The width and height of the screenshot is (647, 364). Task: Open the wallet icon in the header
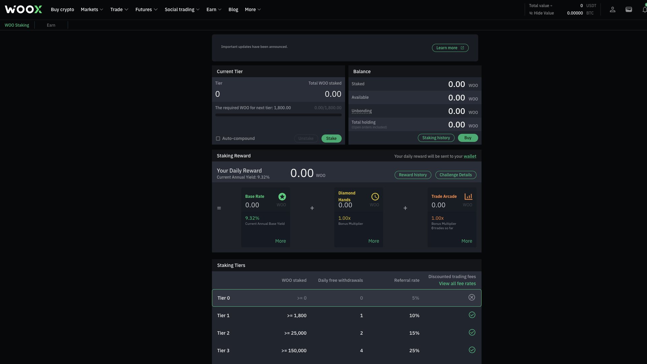629,9
